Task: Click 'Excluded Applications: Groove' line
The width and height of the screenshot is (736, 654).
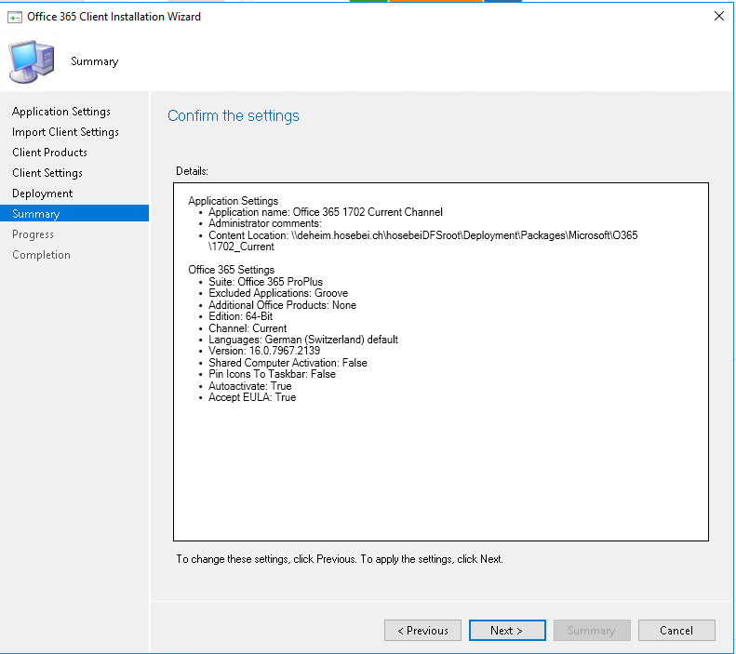Action: (x=278, y=293)
